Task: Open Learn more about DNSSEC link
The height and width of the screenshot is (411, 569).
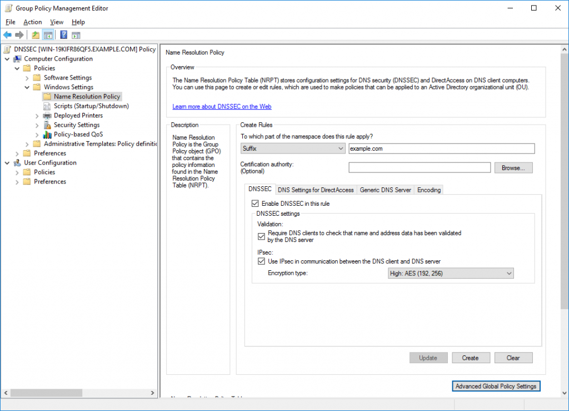Action: coord(222,106)
